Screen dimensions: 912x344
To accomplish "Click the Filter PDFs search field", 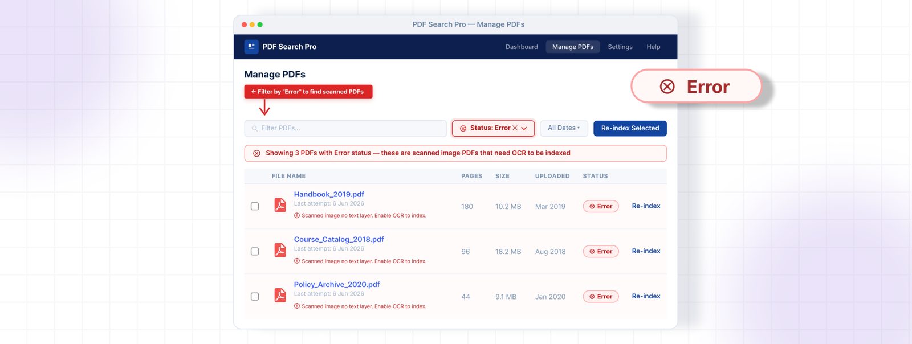I will point(345,128).
